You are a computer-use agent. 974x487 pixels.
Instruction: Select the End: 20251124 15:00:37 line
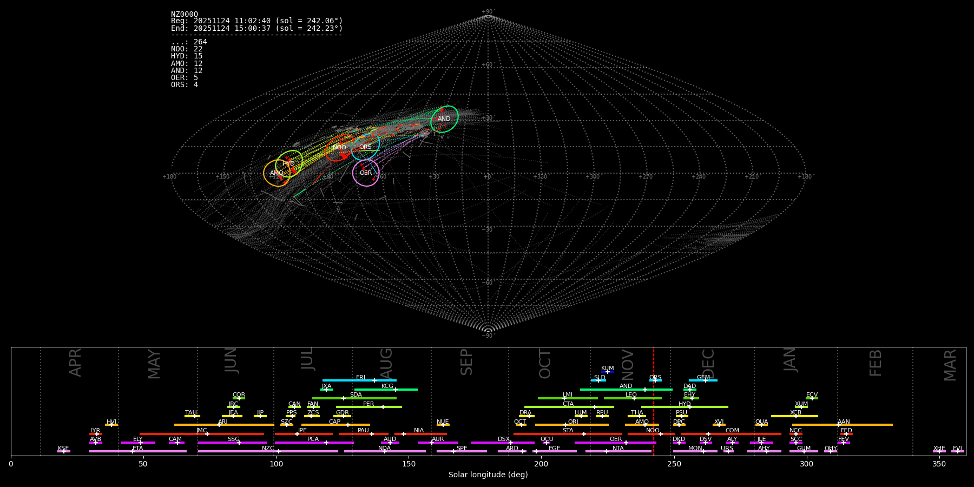point(257,28)
